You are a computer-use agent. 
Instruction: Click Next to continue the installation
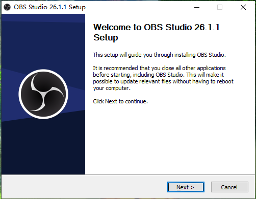[x=186, y=187]
